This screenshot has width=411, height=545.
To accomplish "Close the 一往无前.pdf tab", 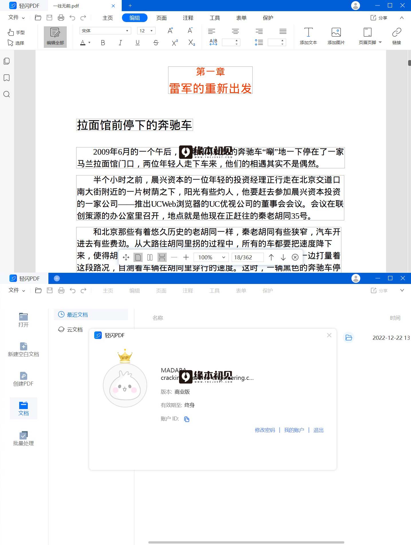I will pyautogui.click(x=113, y=6).
